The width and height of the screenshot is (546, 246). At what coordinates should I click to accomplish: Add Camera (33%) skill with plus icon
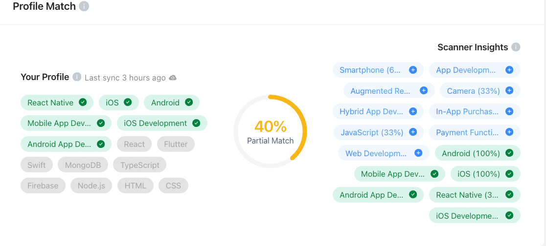[509, 91]
